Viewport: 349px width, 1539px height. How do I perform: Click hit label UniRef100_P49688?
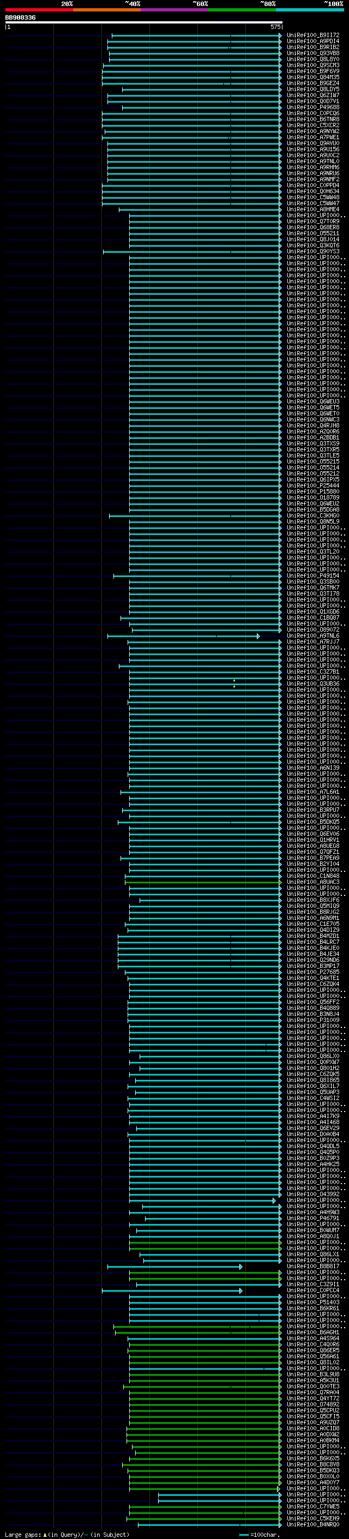coord(313,108)
